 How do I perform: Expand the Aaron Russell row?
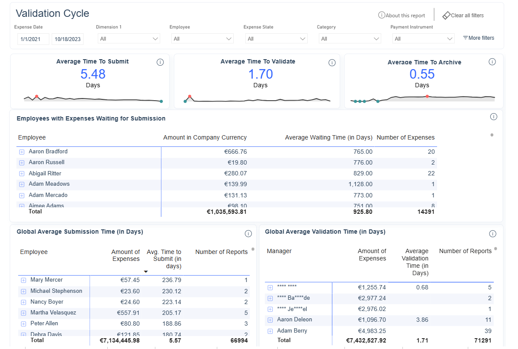[x=22, y=163]
